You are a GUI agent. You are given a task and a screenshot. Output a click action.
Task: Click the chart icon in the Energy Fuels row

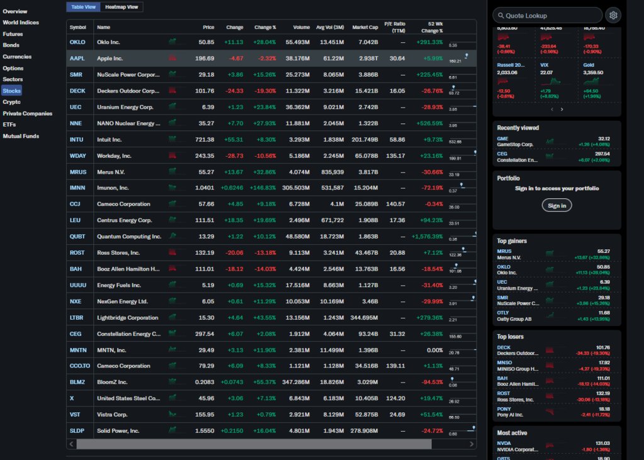[172, 285]
